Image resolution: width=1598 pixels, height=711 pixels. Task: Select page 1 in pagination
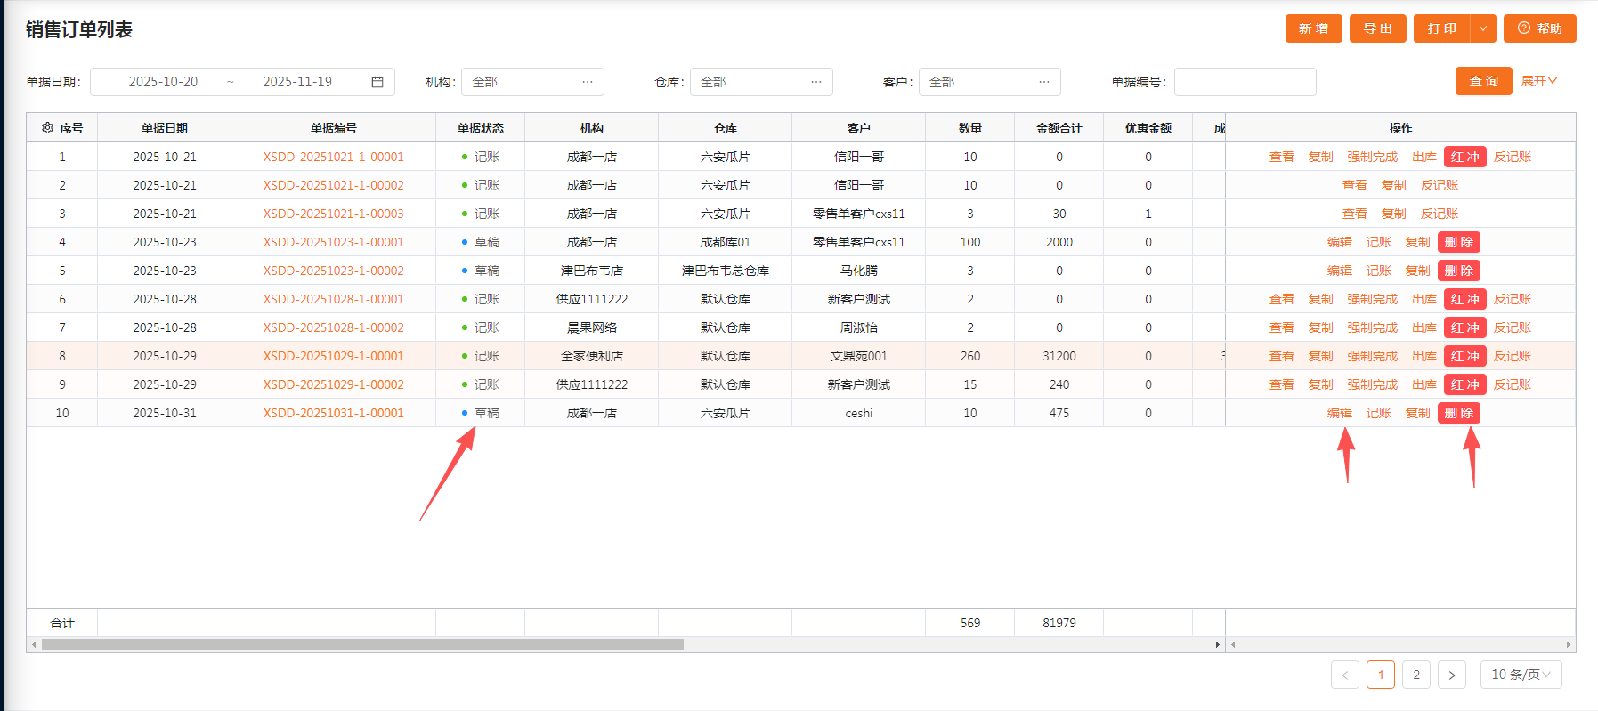tap(1381, 675)
